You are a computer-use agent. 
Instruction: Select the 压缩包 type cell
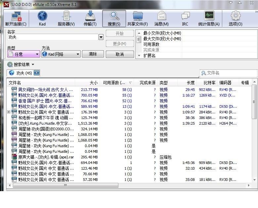click(x=165, y=157)
